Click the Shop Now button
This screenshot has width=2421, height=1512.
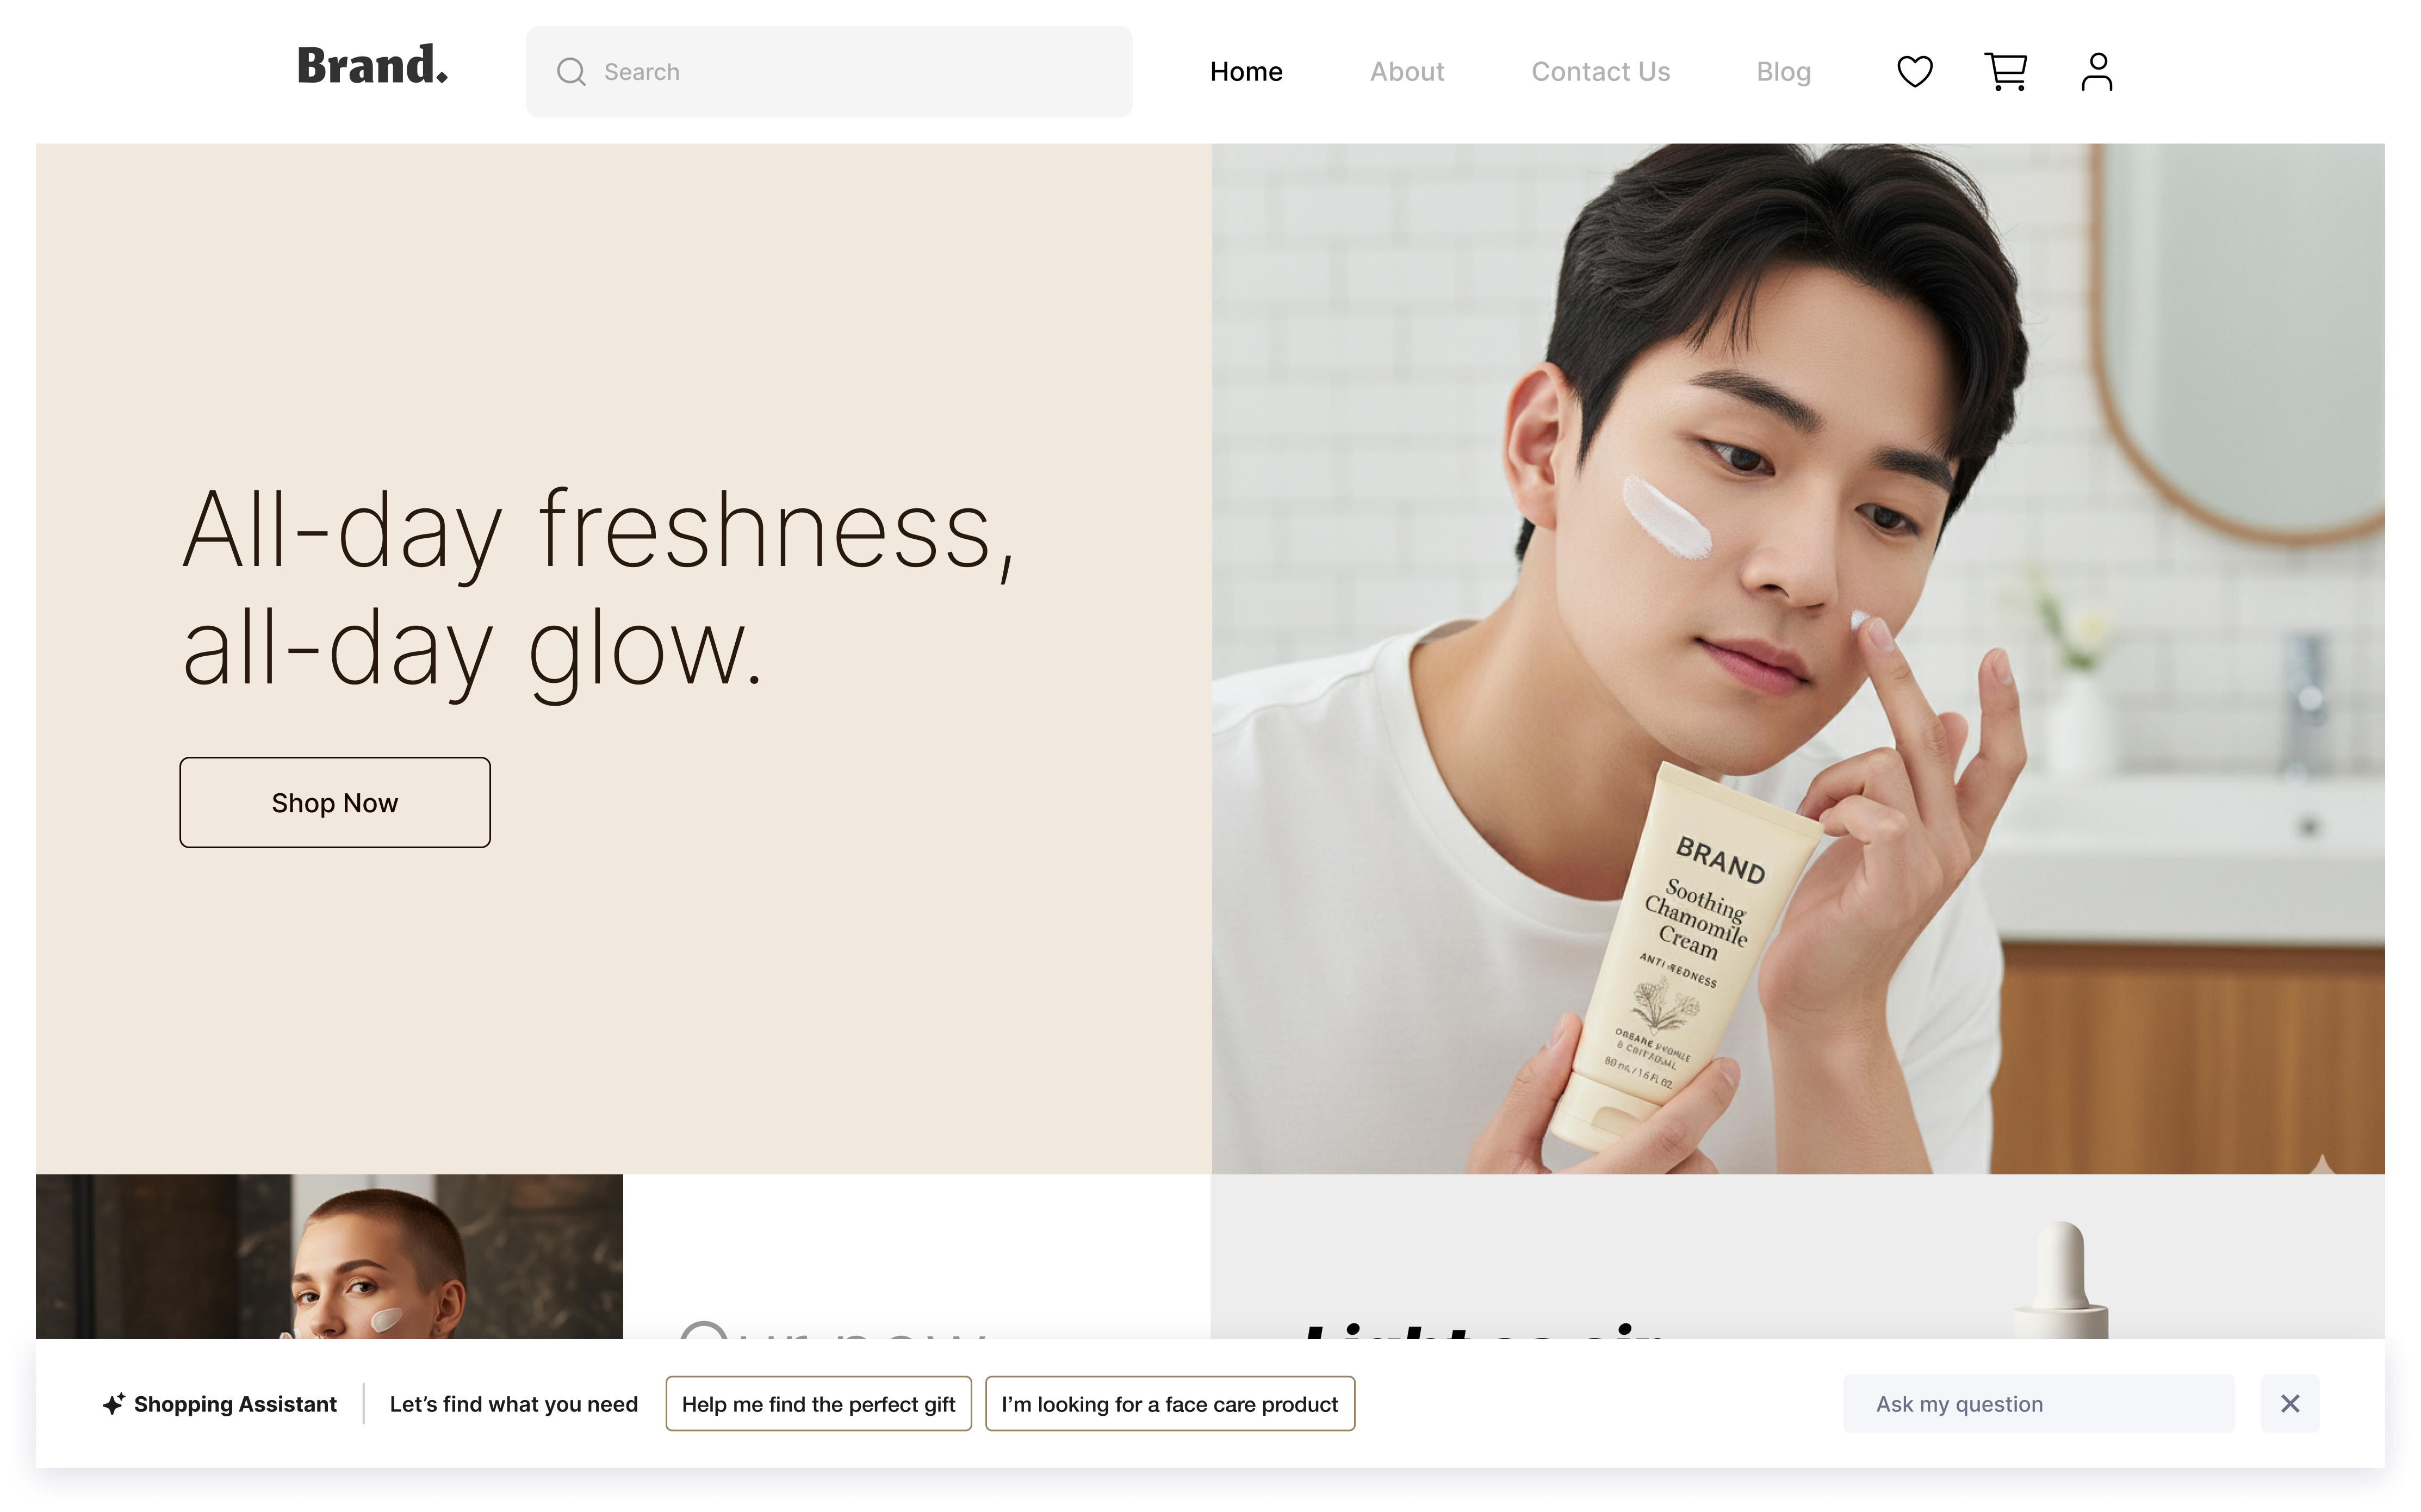(335, 803)
